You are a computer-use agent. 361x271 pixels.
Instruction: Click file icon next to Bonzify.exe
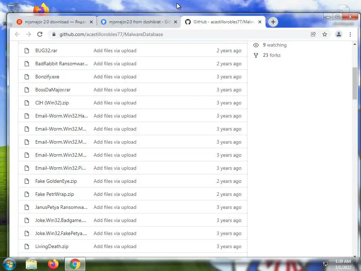(x=27, y=77)
